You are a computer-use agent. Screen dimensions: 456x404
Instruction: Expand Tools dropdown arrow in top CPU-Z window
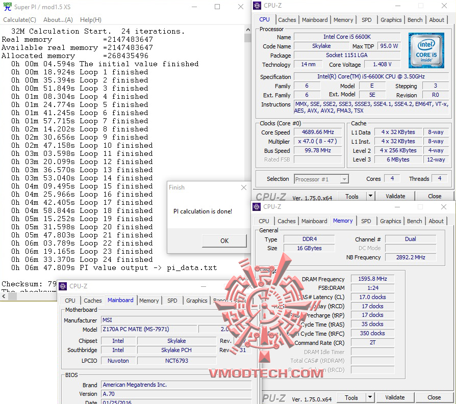pyautogui.click(x=370, y=196)
